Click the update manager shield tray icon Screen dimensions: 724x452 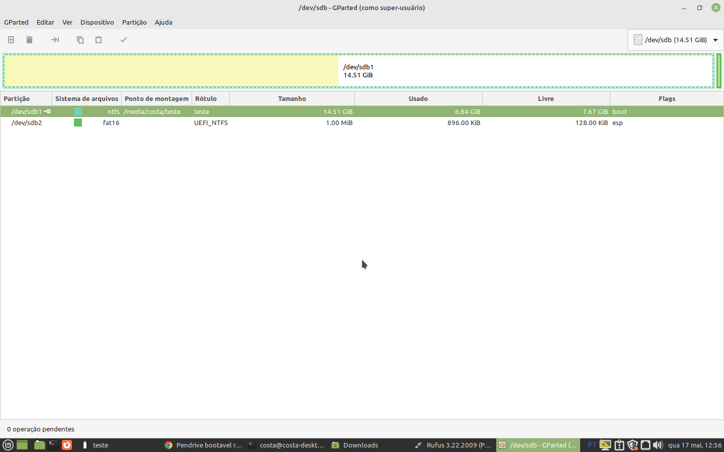click(632, 445)
